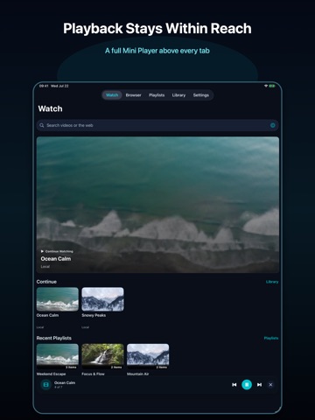Click the Ocean Calm title on featured video
This screenshot has height=420, width=315.
click(x=56, y=259)
